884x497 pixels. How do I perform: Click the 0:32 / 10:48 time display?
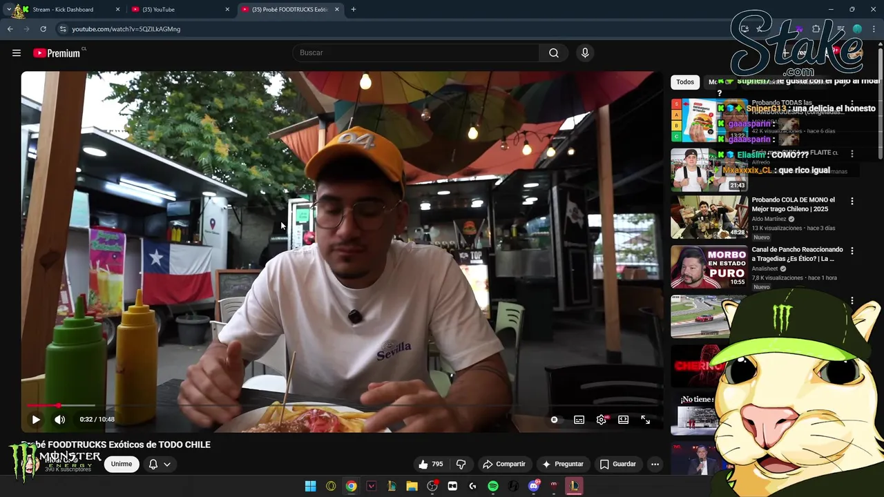pos(97,419)
